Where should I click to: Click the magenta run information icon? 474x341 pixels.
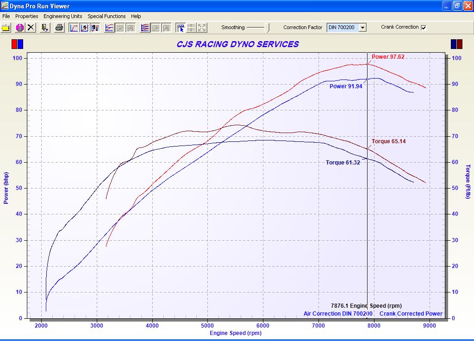(x=19, y=28)
